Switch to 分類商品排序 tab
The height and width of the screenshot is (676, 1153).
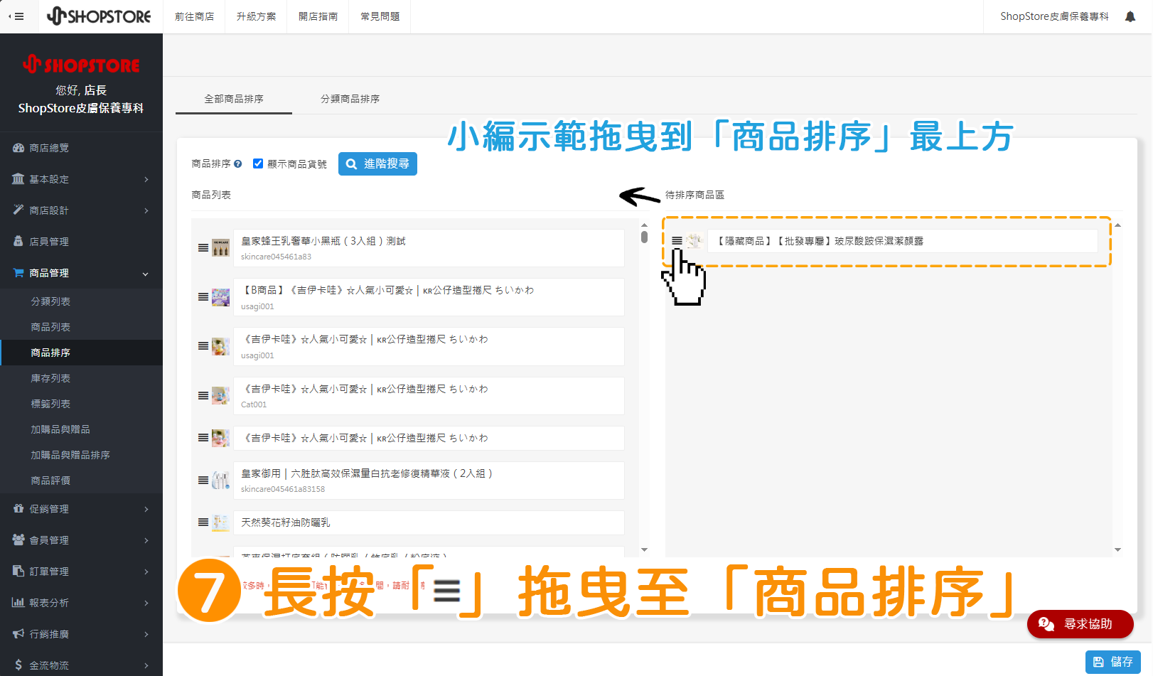(x=350, y=99)
